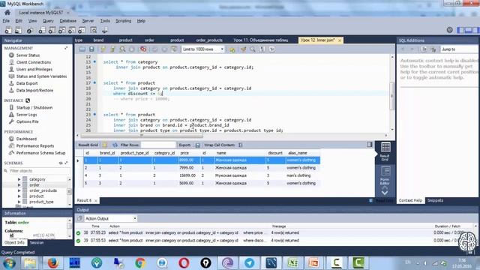Screen dimensions: 480x270
Task: Click the rollback transaction icon
Action: click(x=164, y=49)
